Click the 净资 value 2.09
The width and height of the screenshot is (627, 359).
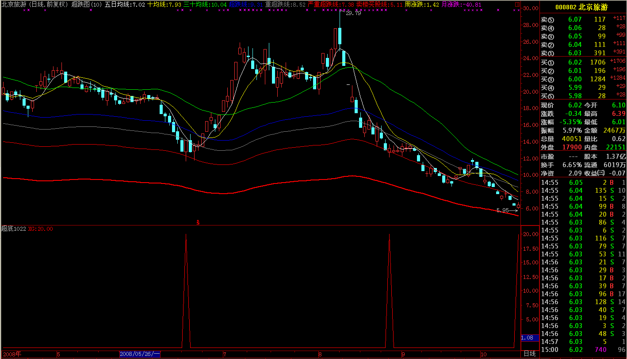[575, 173]
